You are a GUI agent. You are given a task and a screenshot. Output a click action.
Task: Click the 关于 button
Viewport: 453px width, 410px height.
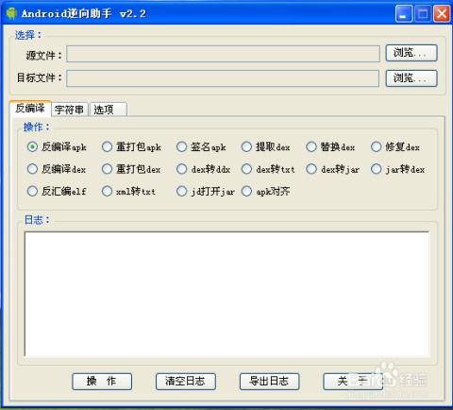point(353,382)
